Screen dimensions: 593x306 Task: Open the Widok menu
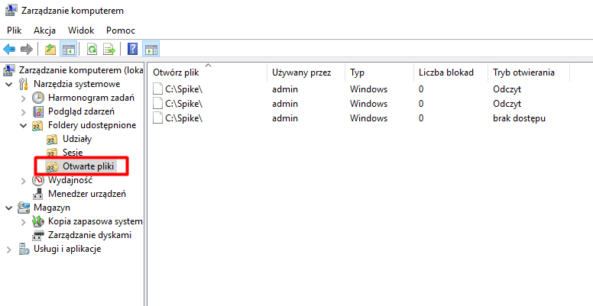[x=81, y=30]
